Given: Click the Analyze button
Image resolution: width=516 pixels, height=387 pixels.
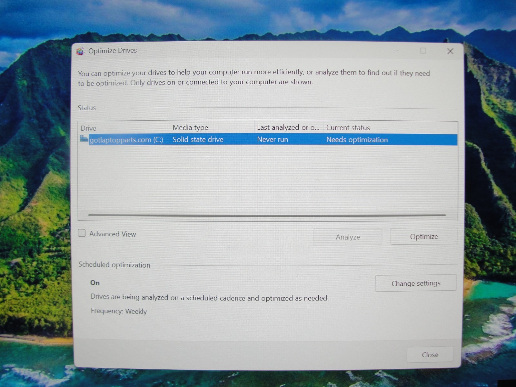Looking at the screenshot, I should point(347,237).
